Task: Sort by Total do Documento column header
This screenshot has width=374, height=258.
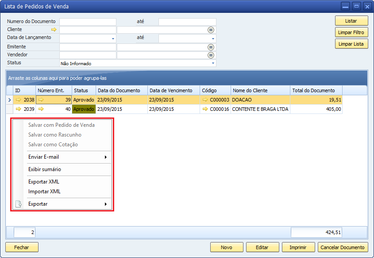Action: click(316, 90)
